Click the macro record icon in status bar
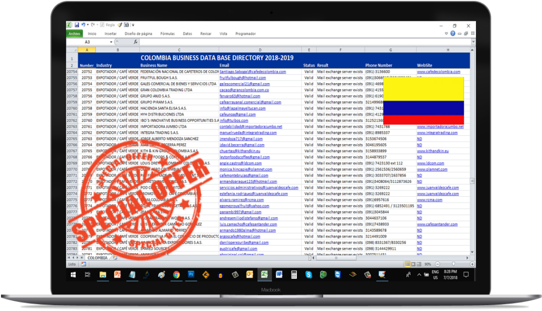This screenshot has height=311, width=542. coord(84,264)
